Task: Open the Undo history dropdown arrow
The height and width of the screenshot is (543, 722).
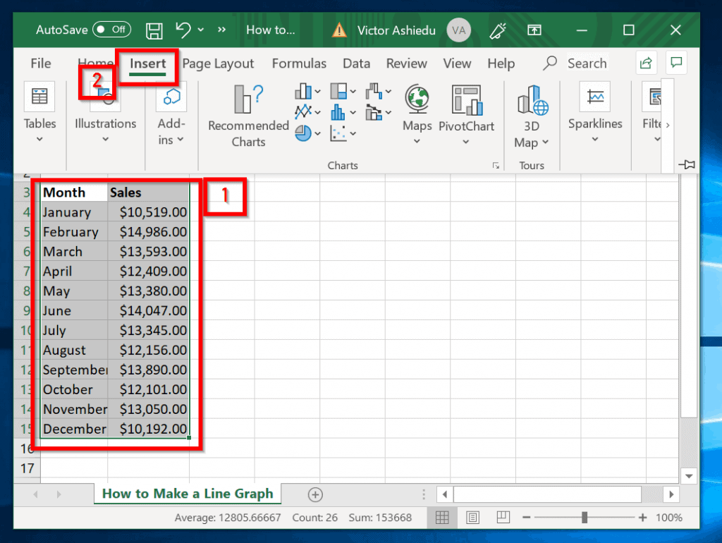Action: [x=201, y=30]
